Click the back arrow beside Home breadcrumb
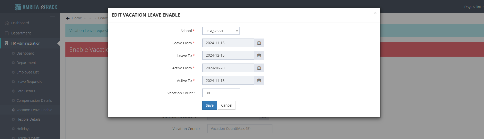 coord(68,18)
